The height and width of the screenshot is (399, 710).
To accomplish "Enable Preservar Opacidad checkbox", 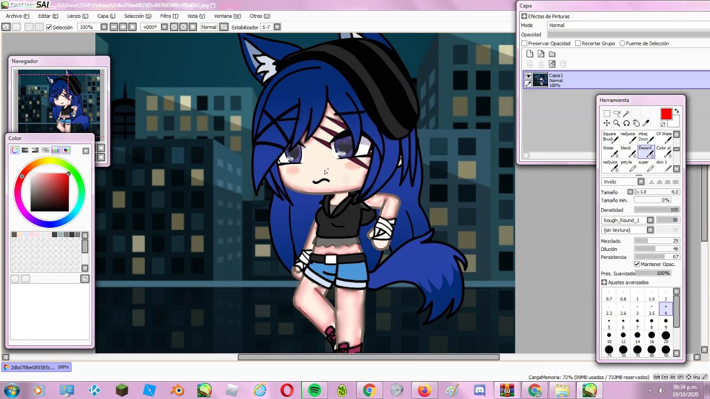I will pos(524,43).
